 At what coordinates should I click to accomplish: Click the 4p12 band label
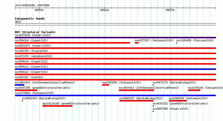18,22
